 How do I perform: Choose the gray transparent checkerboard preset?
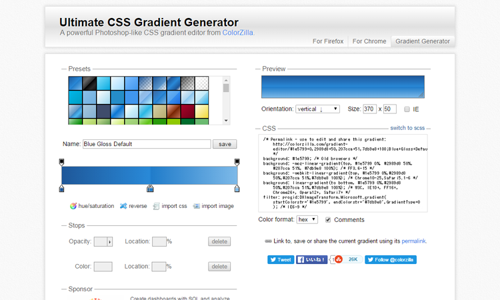(188, 83)
